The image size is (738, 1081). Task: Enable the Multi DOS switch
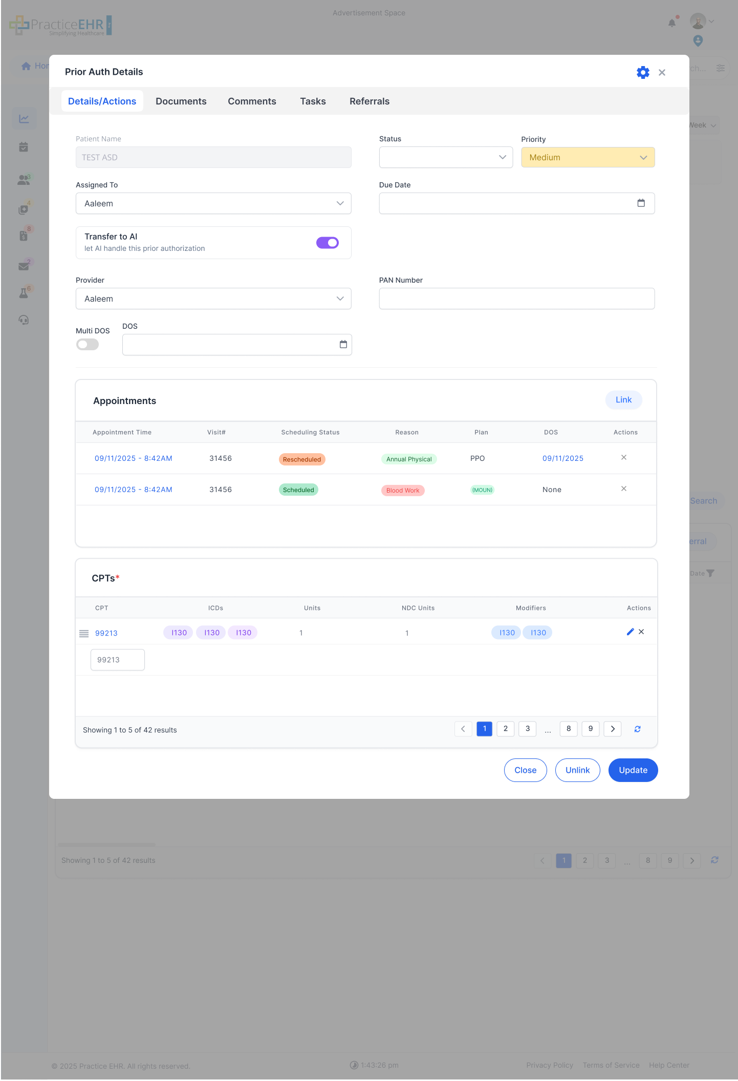tap(88, 345)
